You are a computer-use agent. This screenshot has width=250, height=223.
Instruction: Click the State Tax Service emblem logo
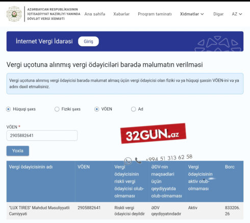(14, 14)
